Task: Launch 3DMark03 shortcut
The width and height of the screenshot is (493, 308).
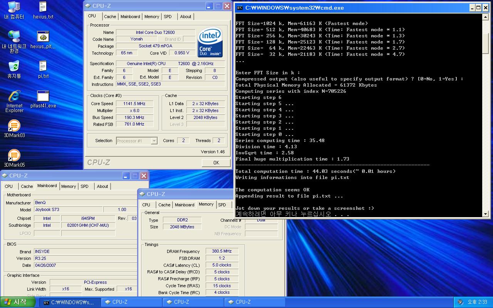Action: pyautogui.click(x=14, y=129)
